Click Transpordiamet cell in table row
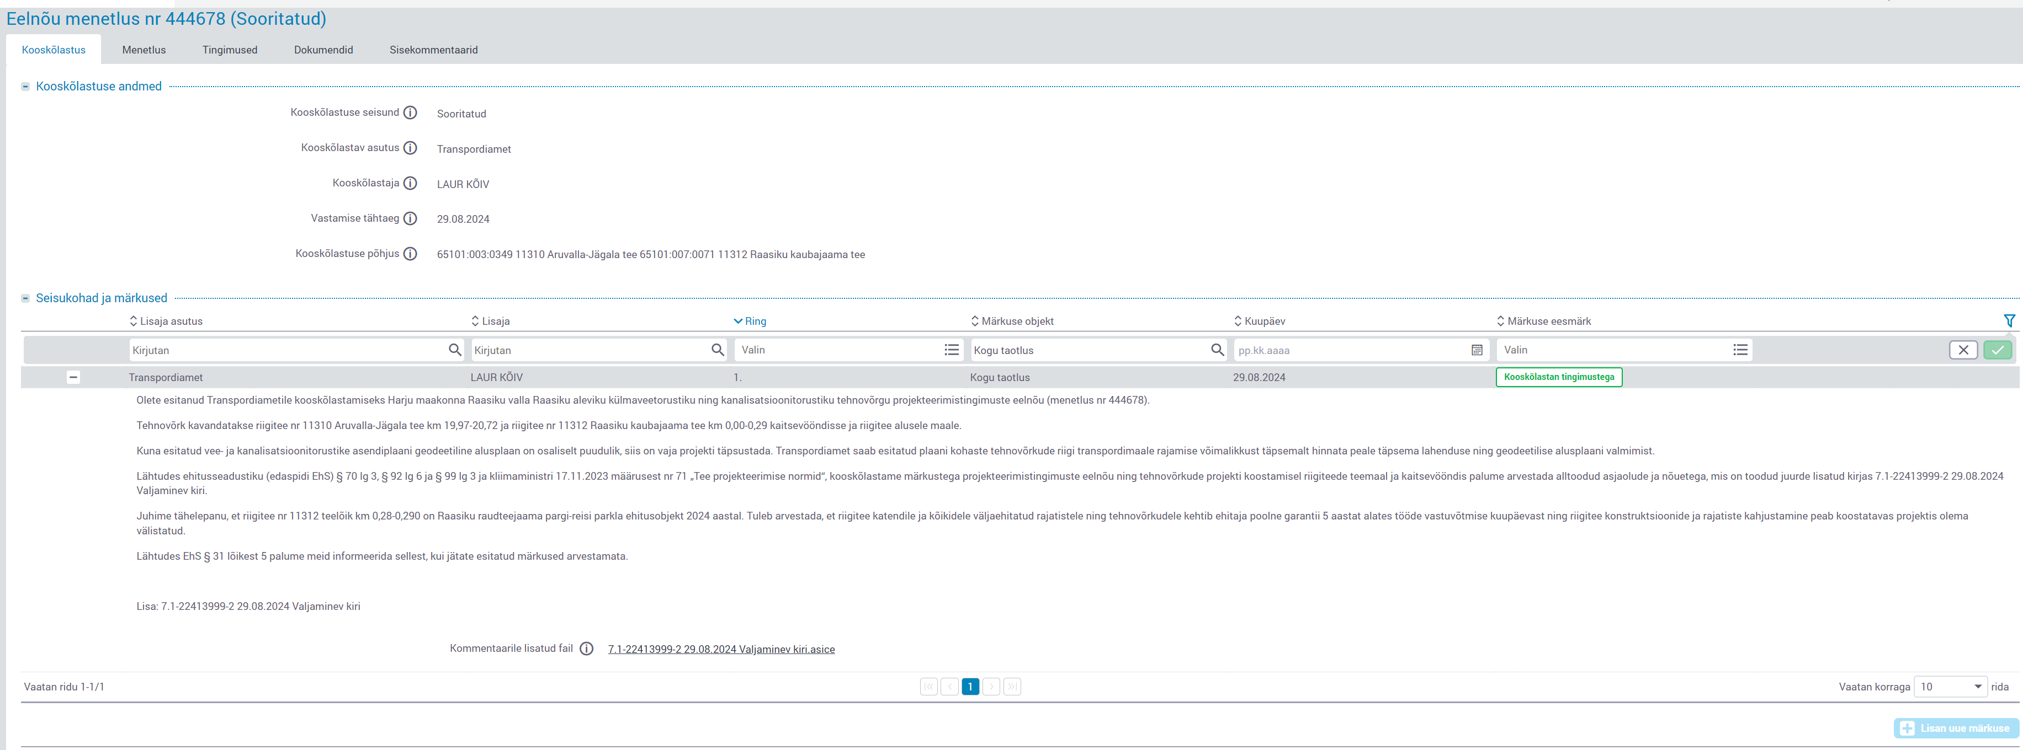The image size is (2023, 750). [x=166, y=377]
